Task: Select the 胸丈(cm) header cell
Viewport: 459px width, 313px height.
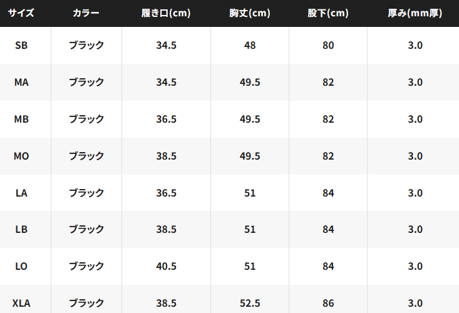Action: pyautogui.click(x=250, y=13)
